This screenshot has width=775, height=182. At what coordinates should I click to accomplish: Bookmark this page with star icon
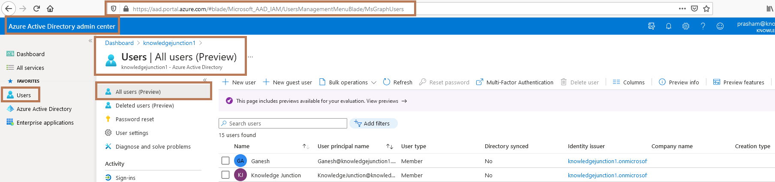point(706,9)
